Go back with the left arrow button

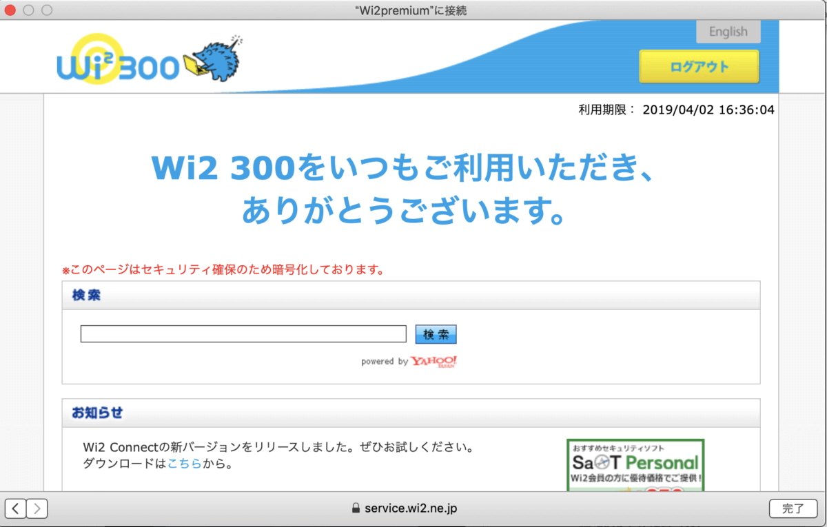tap(15, 509)
